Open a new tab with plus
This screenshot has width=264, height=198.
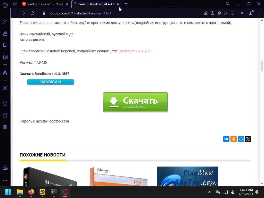(126, 4)
